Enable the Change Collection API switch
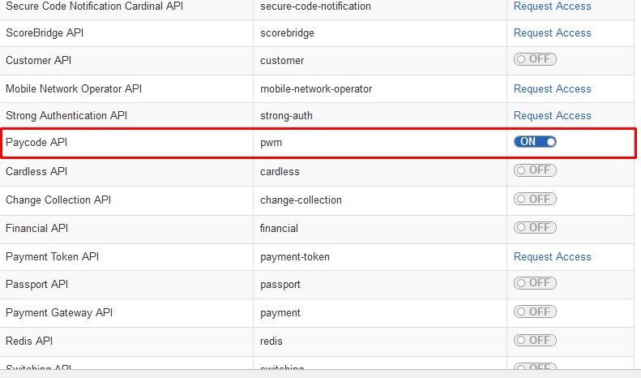Viewport: 641px width, 378px height. click(x=535, y=200)
